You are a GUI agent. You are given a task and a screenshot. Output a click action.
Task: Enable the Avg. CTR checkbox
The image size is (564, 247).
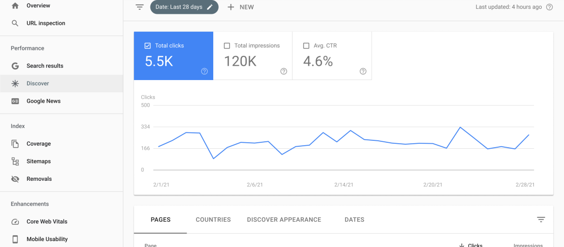click(306, 45)
